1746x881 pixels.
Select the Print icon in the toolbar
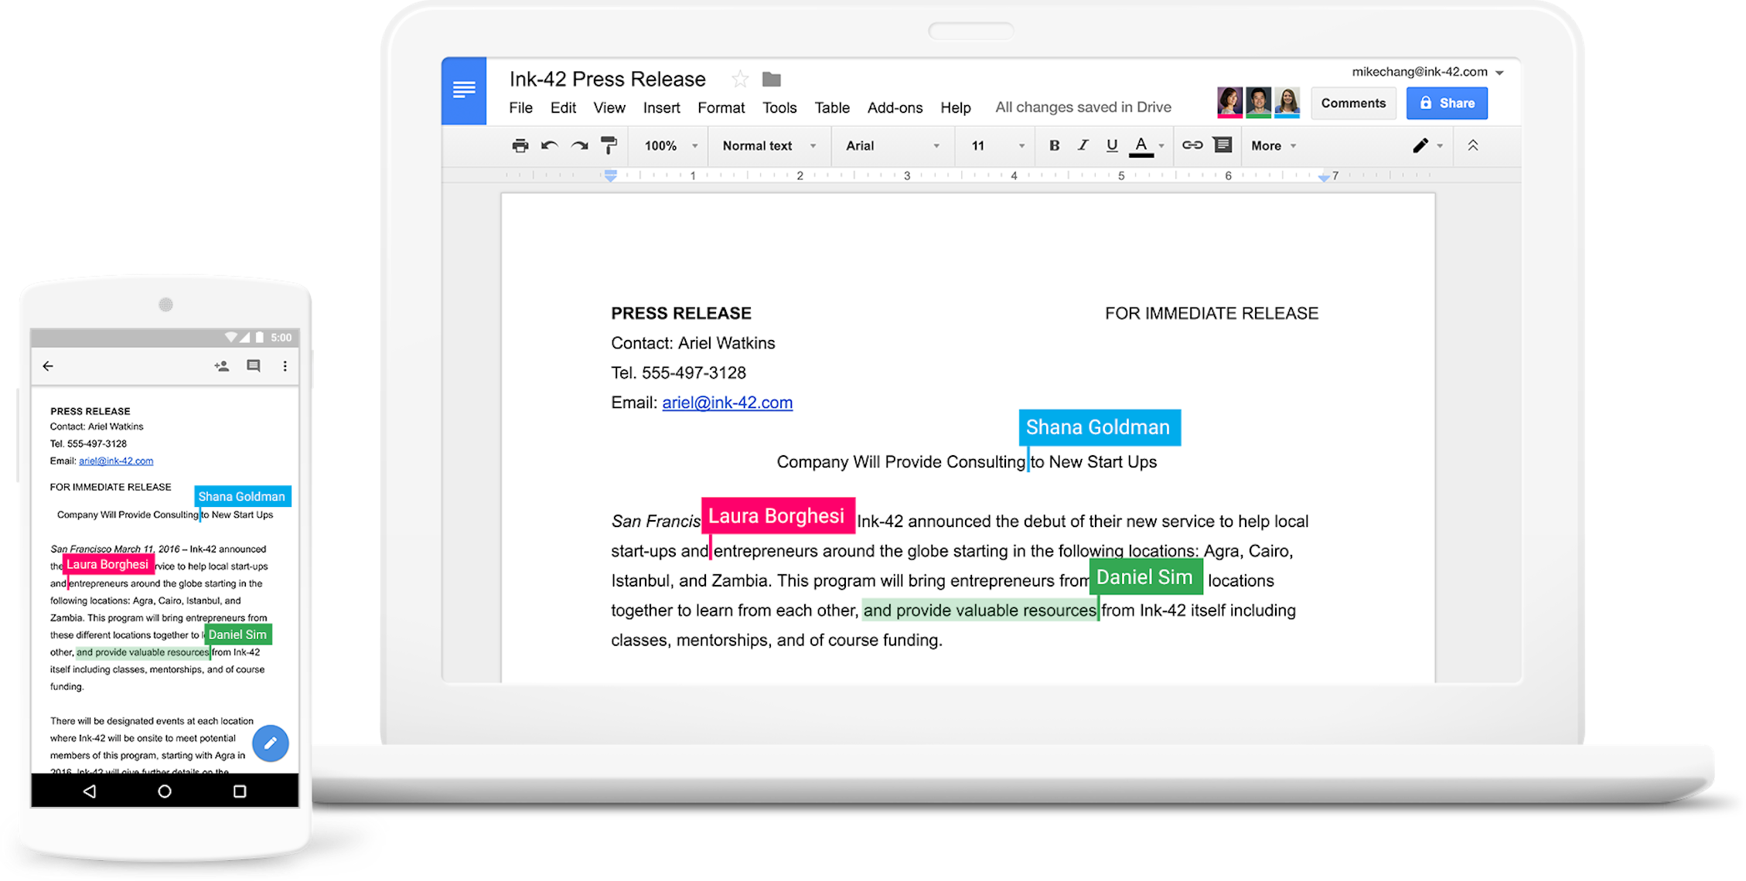tap(520, 145)
